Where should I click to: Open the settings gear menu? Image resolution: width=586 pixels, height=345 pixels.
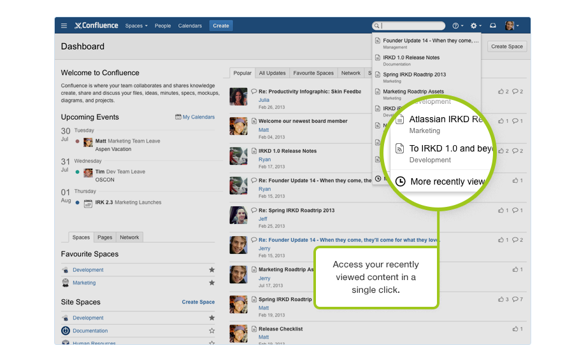click(475, 25)
